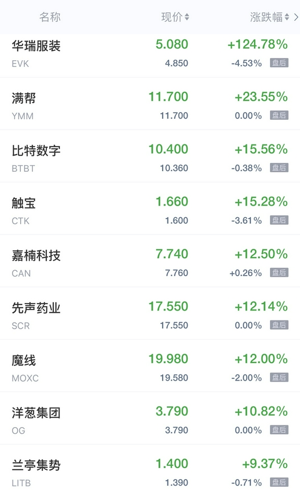
Task: Select the 名称 column header
Action: [50, 17]
